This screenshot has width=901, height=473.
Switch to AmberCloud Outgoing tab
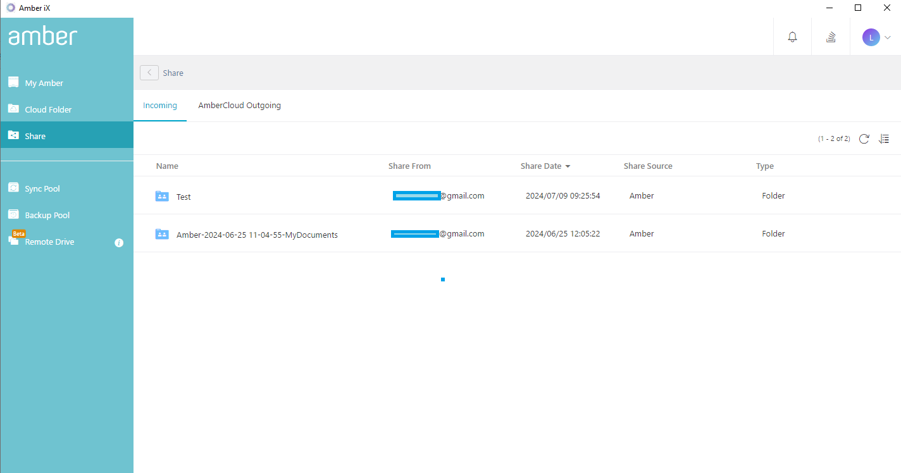coord(240,106)
